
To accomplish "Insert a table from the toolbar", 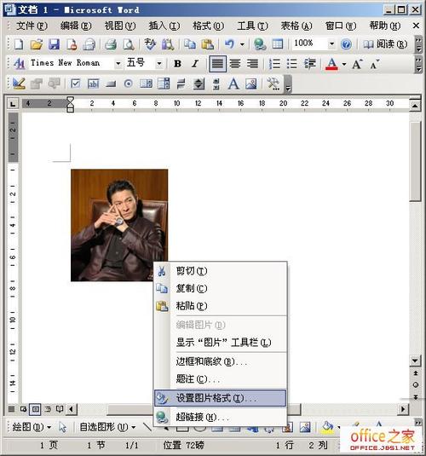I will click(x=278, y=44).
